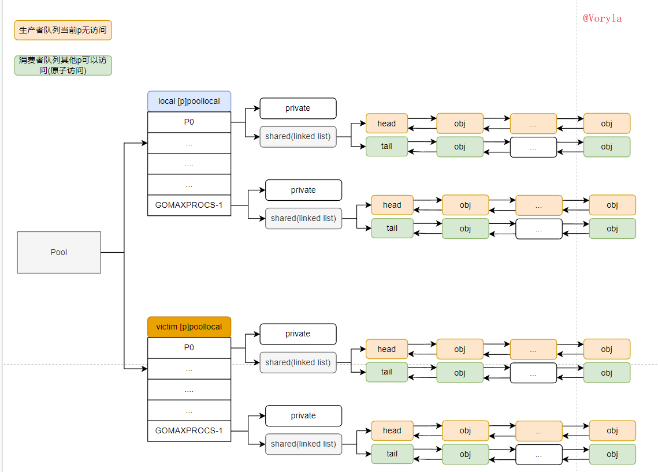Screen dimensions: 658x472
Task: Select the orange ellipsis node in top row
Action: [x=533, y=123]
